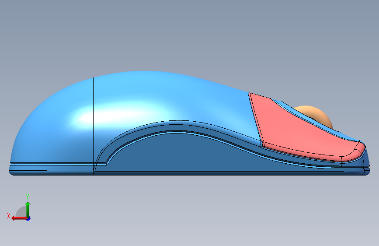Select the thin base plate under the mouse
The height and width of the screenshot is (246, 379).
tap(190, 173)
